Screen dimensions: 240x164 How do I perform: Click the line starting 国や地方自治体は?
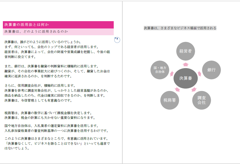click(x=52, y=126)
